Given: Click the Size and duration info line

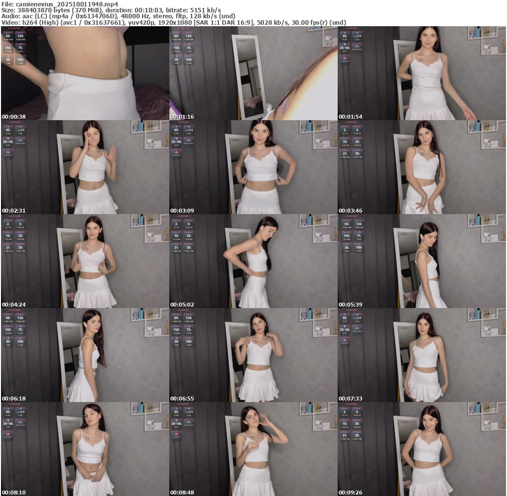Looking at the screenshot, I should point(111,10).
